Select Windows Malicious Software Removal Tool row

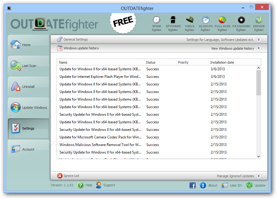(x=156, y=145)
